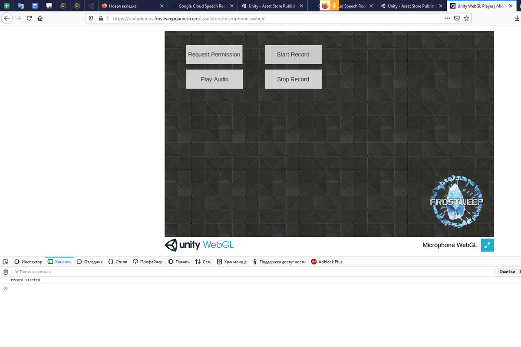
Task: Open the Консоль tab in DevTools
Action: tap(59, 262)
